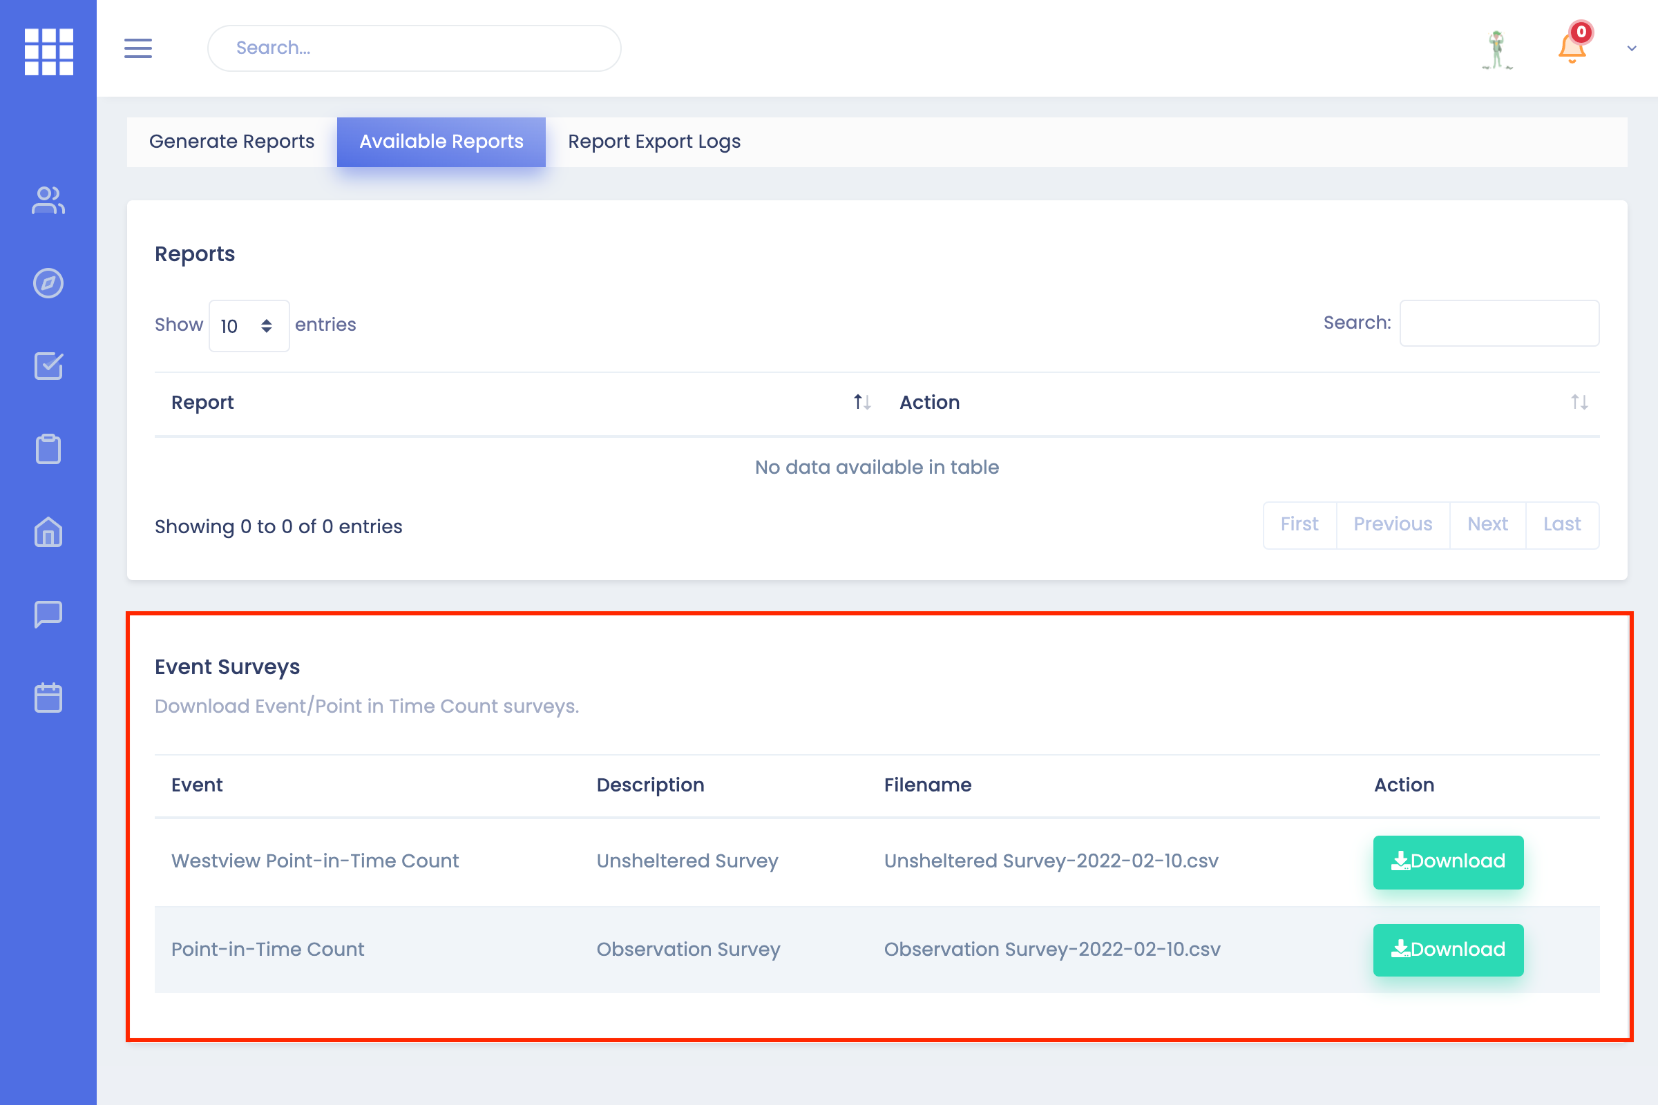Open the calendar sidebar icon

[x=48, y=697]
